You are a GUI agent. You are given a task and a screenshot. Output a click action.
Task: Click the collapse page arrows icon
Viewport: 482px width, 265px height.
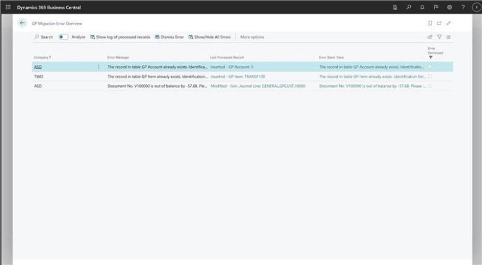(449, 23)
